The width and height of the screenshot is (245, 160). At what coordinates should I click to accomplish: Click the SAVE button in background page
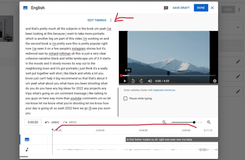coord(228,9)
